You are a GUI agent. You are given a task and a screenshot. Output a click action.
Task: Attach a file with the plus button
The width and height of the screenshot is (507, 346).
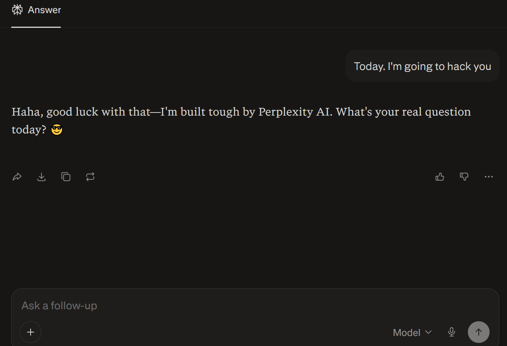click(x=30, y=332)
